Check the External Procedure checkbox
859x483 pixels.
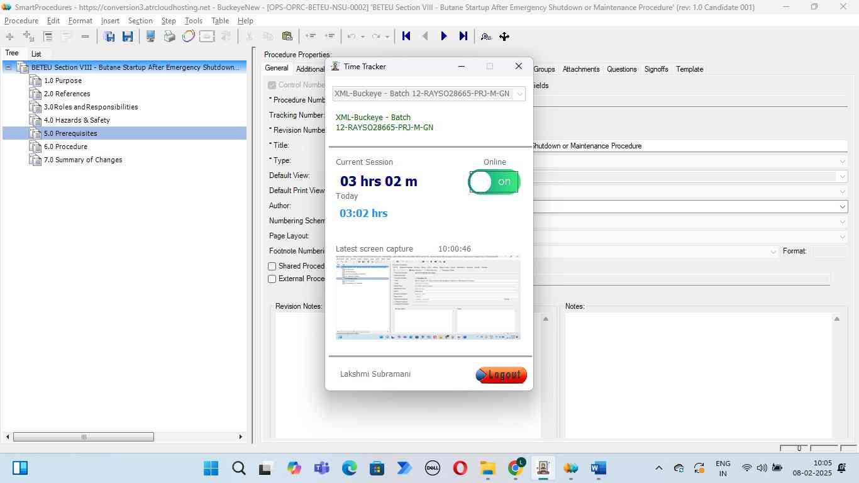(272, 279)
